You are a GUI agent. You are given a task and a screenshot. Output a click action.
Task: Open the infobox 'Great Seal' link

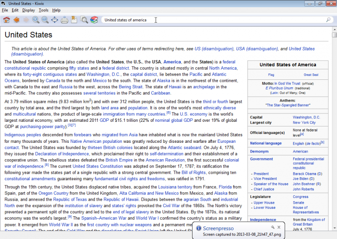(x=311, y=75)
